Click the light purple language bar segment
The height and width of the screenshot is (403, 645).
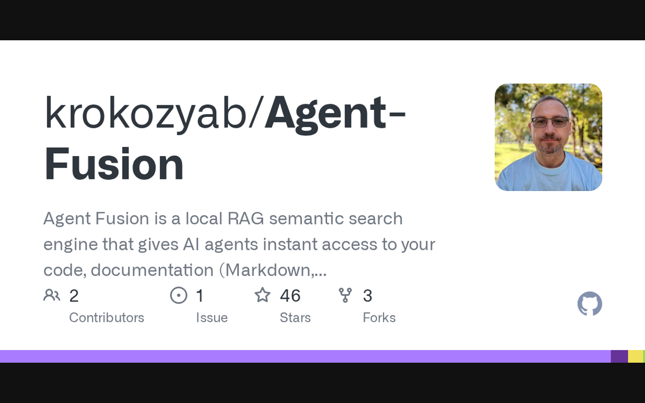tap(302, 356)
